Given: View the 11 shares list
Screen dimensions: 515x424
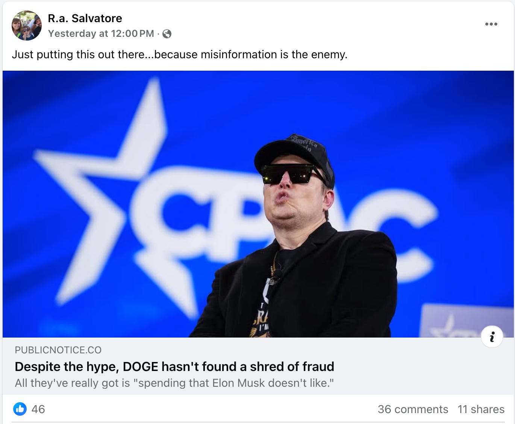Looking at the screenshot, I should (x=481, y=409).
